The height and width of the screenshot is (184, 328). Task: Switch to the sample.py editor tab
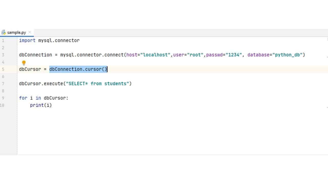[16, 32]
